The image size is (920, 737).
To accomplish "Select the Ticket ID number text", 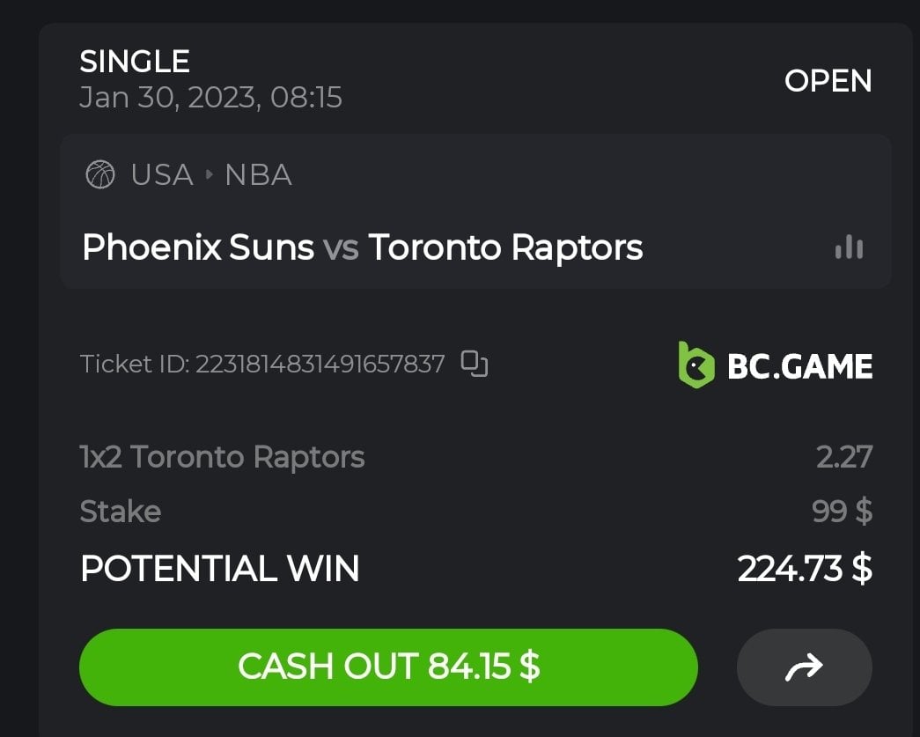I will [320, 364].
